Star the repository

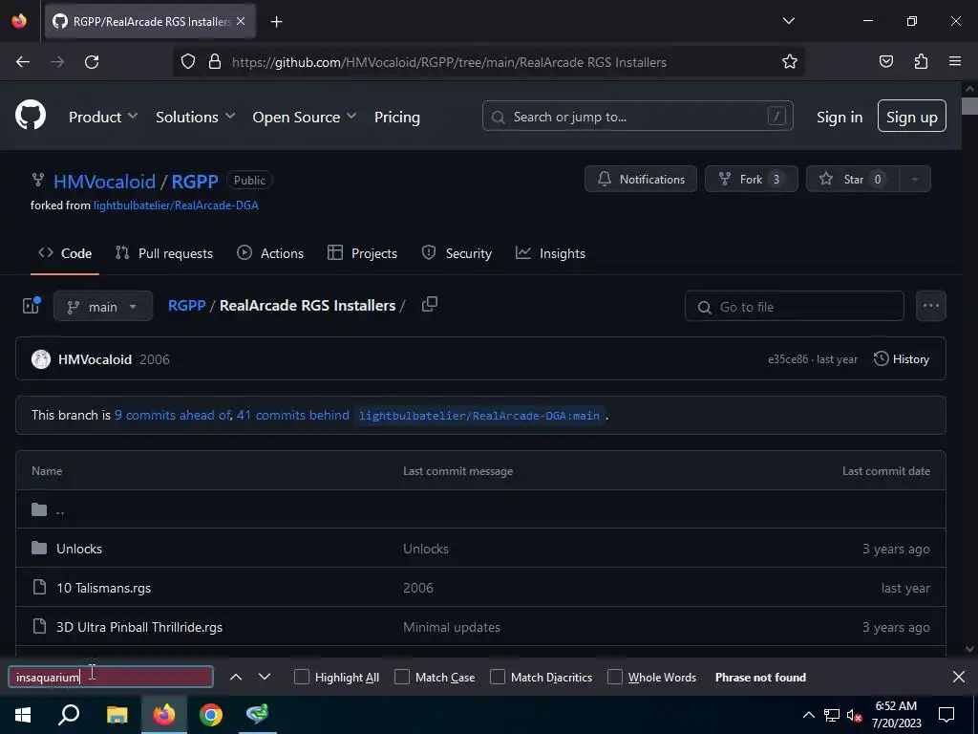[853, 179]
